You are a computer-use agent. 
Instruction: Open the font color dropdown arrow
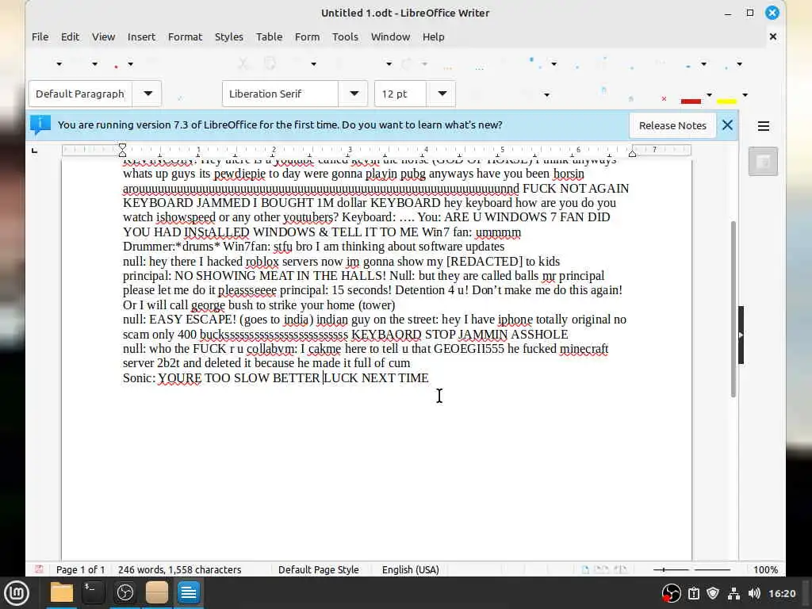click(x=710, y=95)
